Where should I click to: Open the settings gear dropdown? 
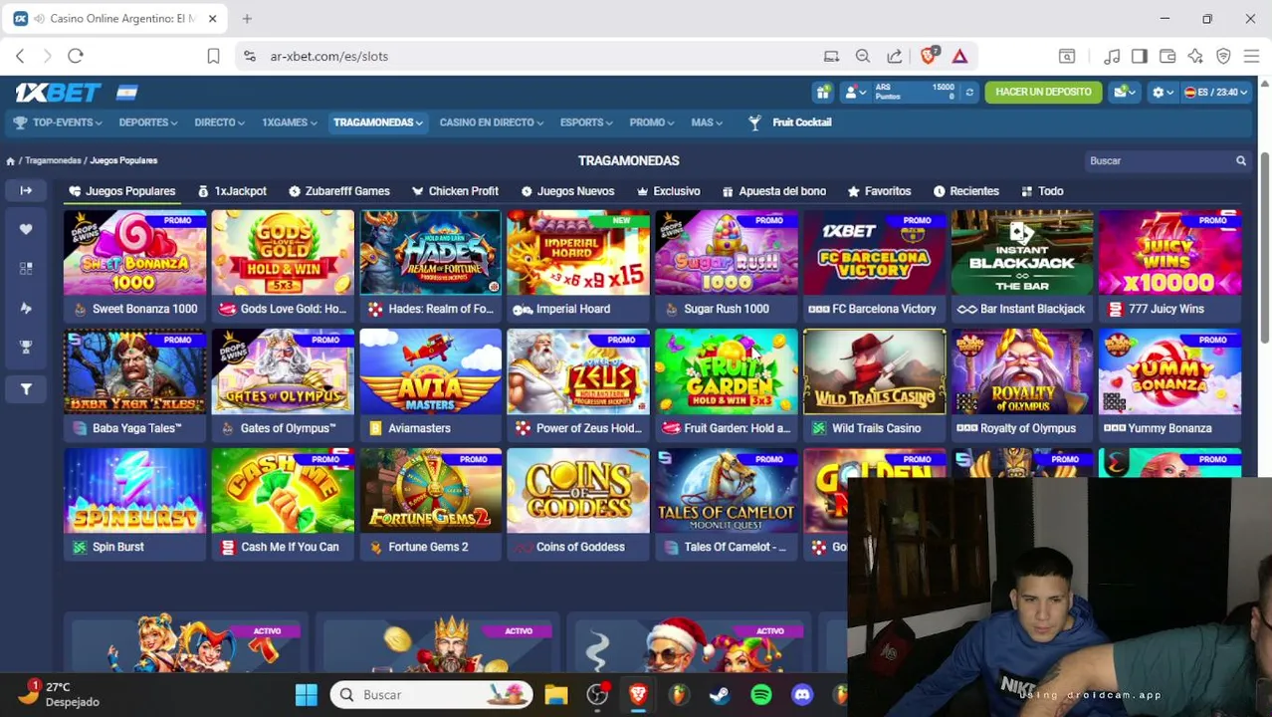[1163, 92]
